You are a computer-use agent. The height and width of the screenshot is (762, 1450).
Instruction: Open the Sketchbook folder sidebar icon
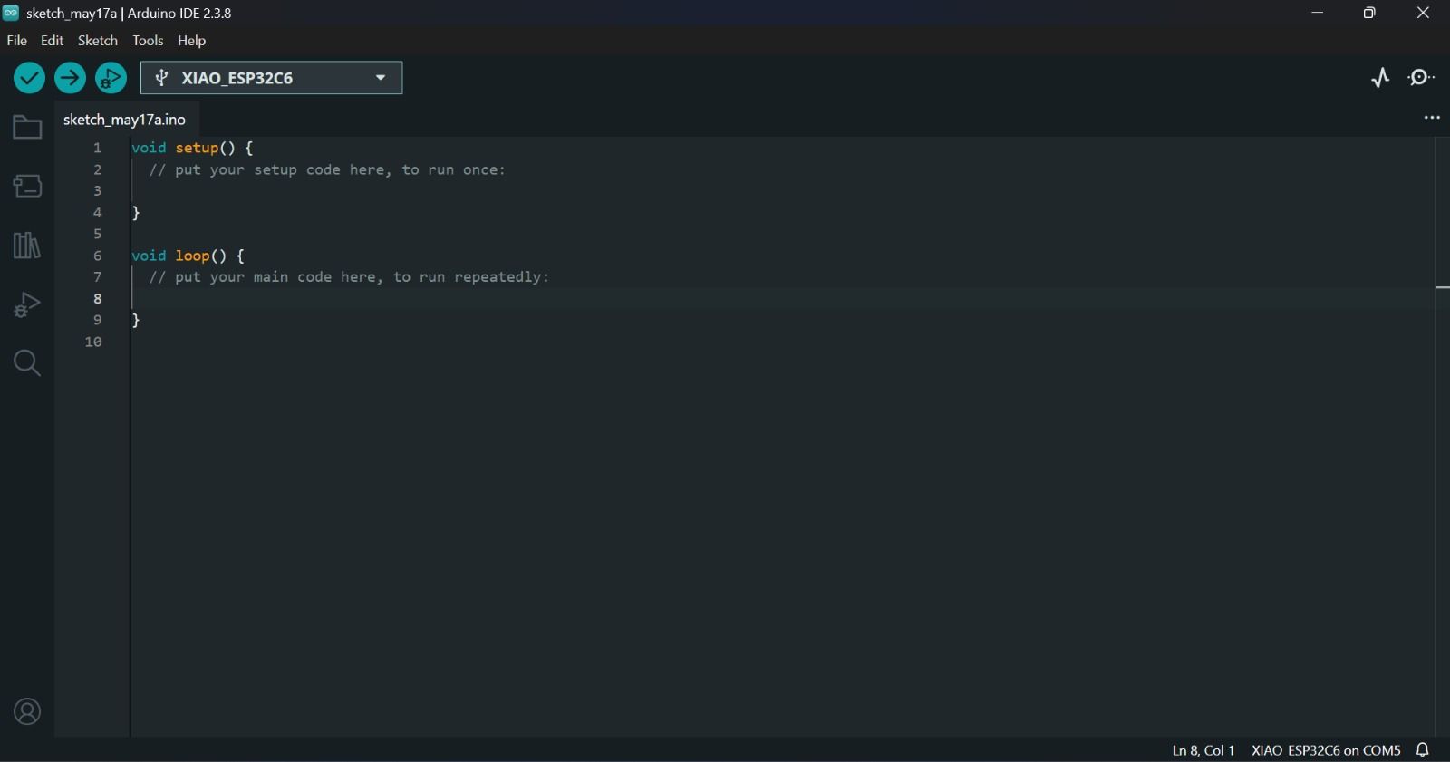(x=27, y=128)
